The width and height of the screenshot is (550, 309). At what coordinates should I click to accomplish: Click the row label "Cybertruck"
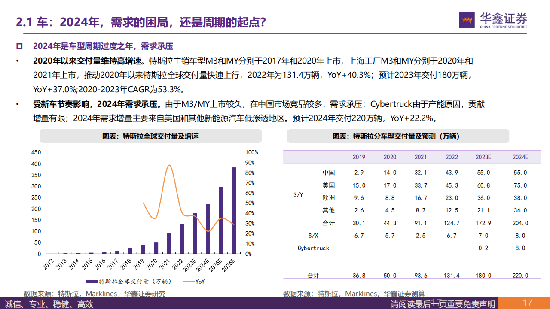tap(313, 248)
